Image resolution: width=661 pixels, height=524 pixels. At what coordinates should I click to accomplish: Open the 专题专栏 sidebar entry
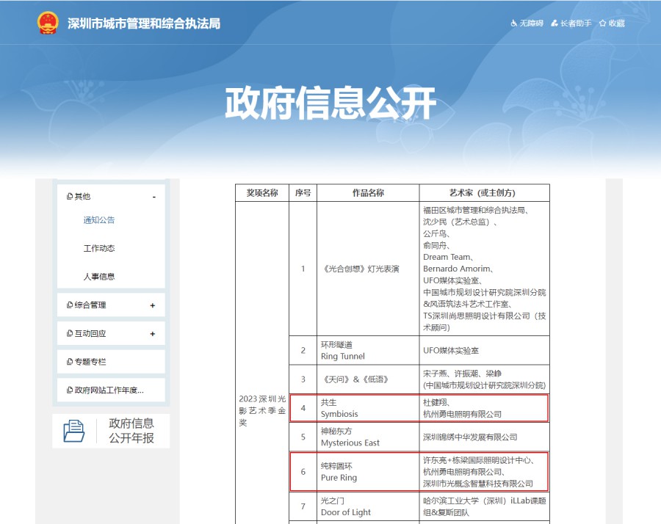[x=90, y=362]
